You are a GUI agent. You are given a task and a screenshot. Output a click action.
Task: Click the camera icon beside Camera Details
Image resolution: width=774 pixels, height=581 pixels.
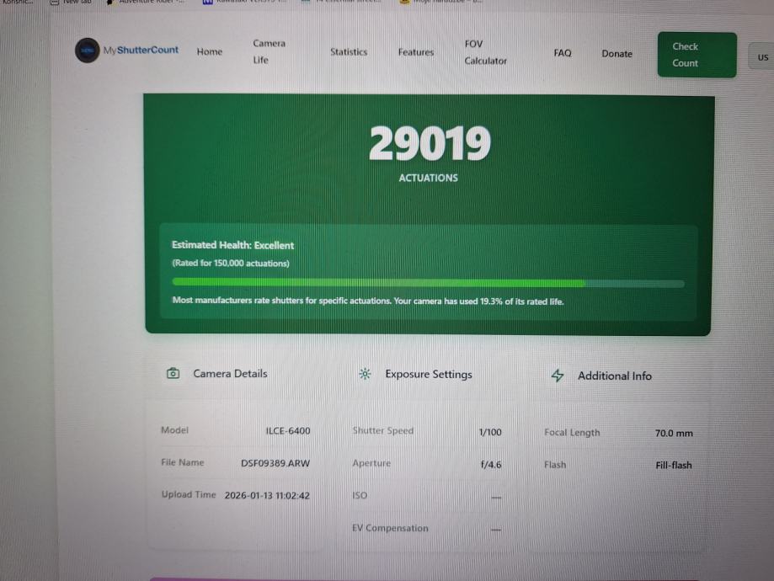173,373
